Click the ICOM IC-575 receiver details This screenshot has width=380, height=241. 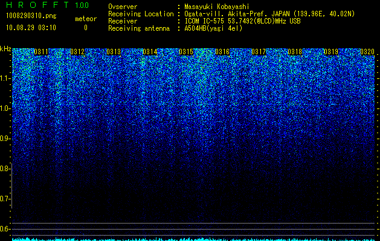[x=242, y=21]
